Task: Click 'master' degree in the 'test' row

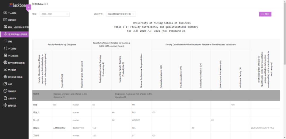Action: tap(76, 105)
